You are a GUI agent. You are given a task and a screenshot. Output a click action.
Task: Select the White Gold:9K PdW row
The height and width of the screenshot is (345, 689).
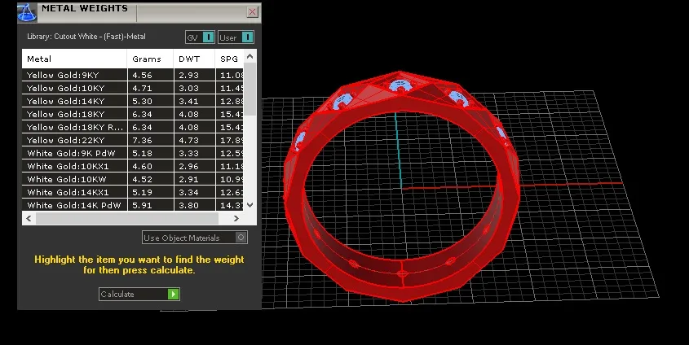coord(133,153)
